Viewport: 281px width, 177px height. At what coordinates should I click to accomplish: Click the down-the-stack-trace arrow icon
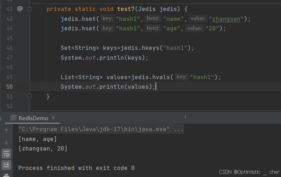[6, 142]
